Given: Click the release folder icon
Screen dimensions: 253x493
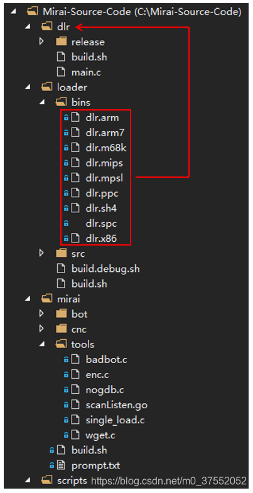Looking at the screenshot, I should (62, 42).
